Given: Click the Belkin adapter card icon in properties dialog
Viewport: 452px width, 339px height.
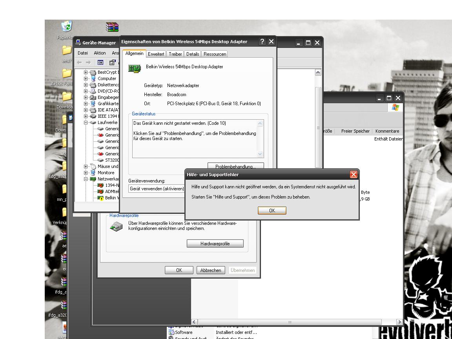Looking at the screenshot, I should [135, 69].
